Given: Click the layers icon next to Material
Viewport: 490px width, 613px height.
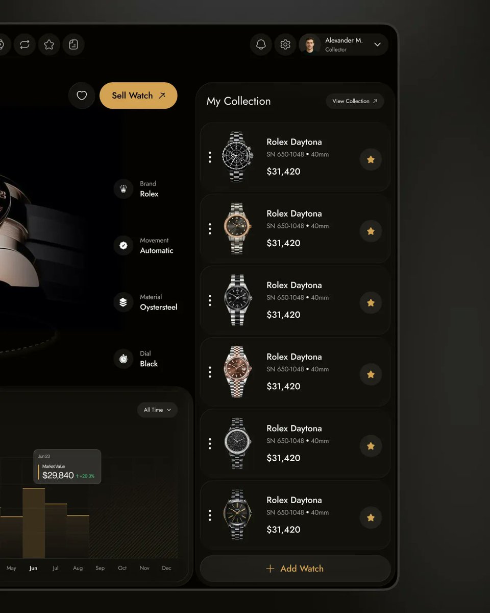Looking at the screenshot, I should click(123, 302).
